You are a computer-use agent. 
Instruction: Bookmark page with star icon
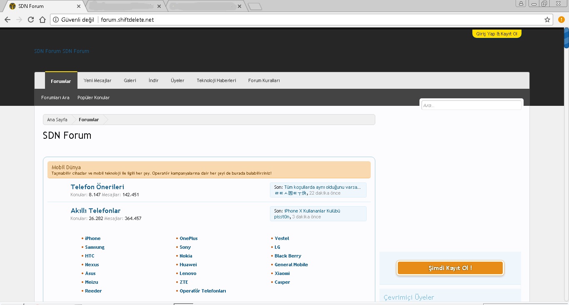point(547,20)
